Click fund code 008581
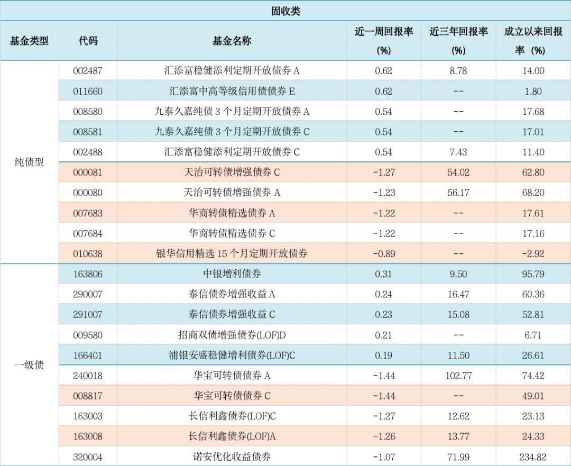This screenshot has height=466, width=571. (88, 132)
